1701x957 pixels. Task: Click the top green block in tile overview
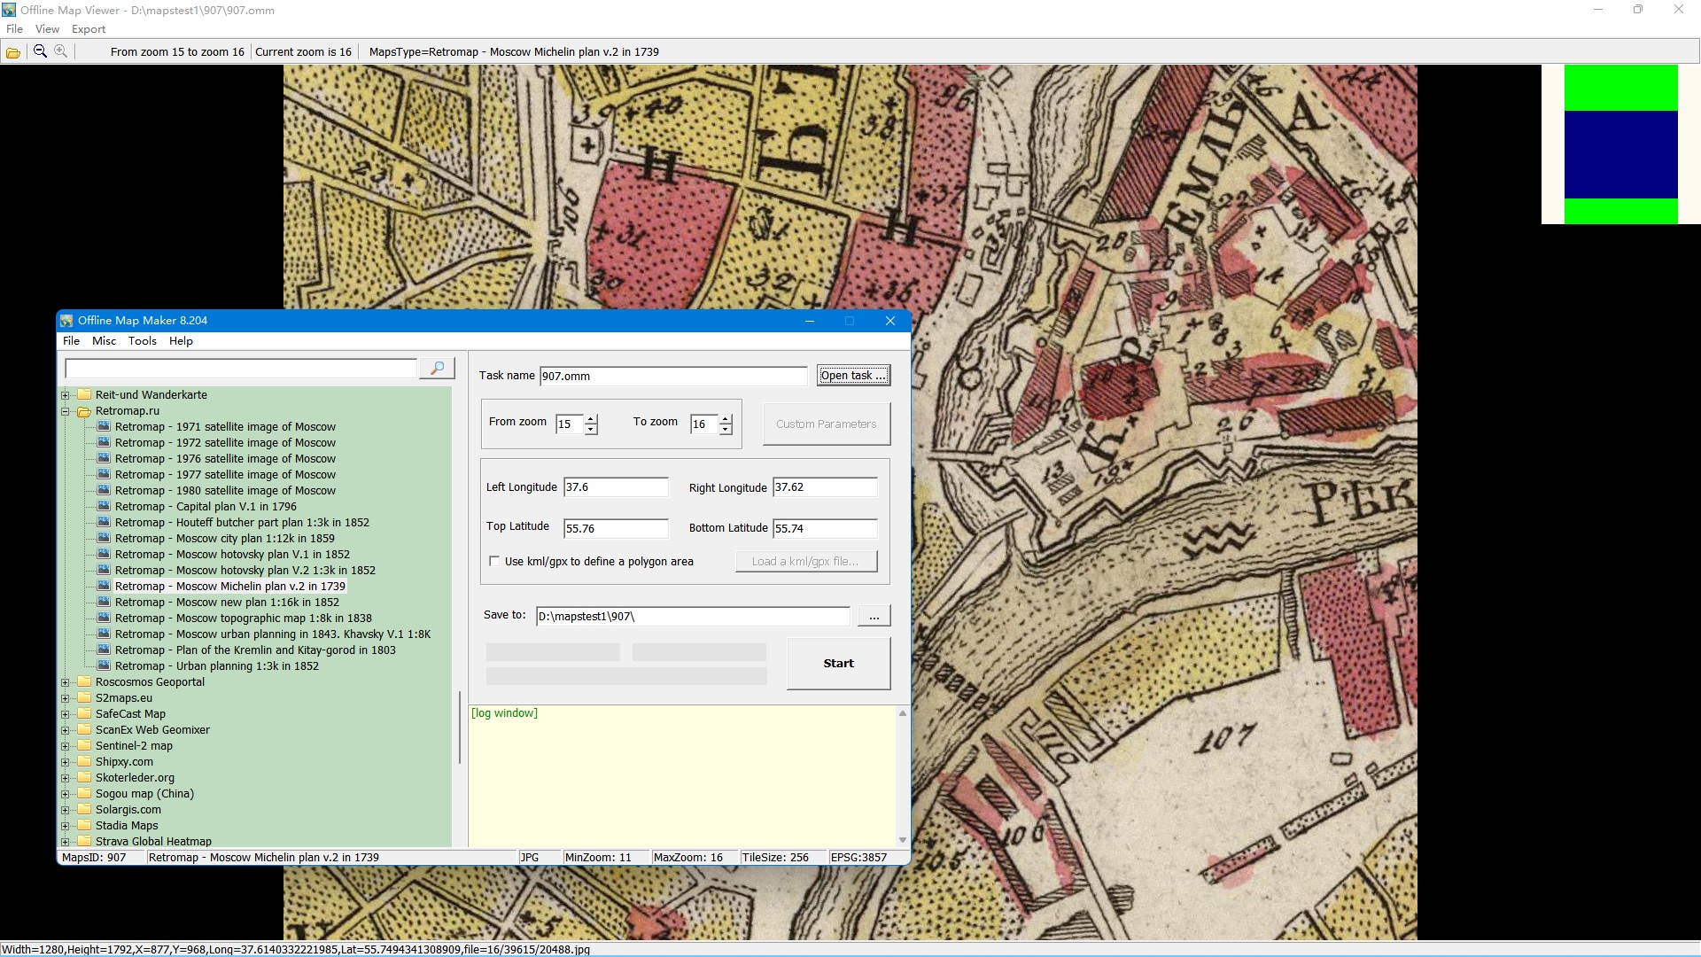(x=1620, y=88)
